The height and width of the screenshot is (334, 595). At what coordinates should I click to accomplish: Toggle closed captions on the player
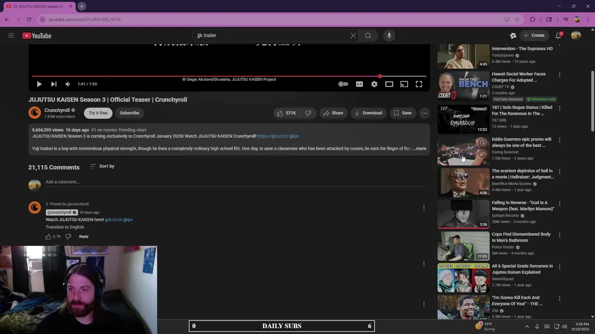[359, 84]
